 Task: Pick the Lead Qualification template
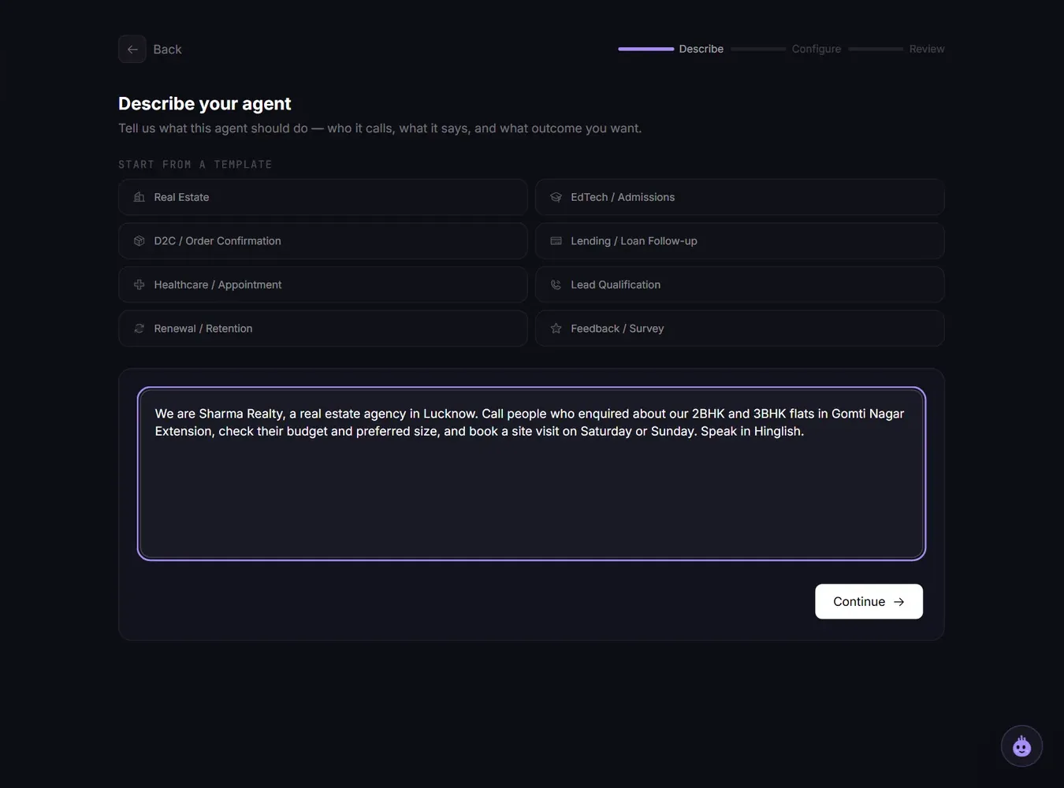click(740, 284)
